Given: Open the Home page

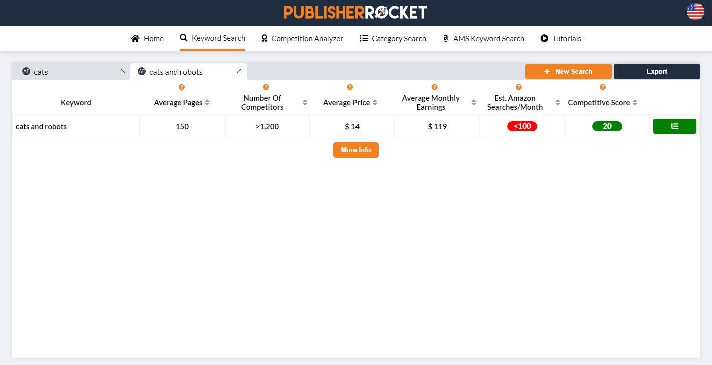Looking at the screenshot, I should [x=147, y=38].
